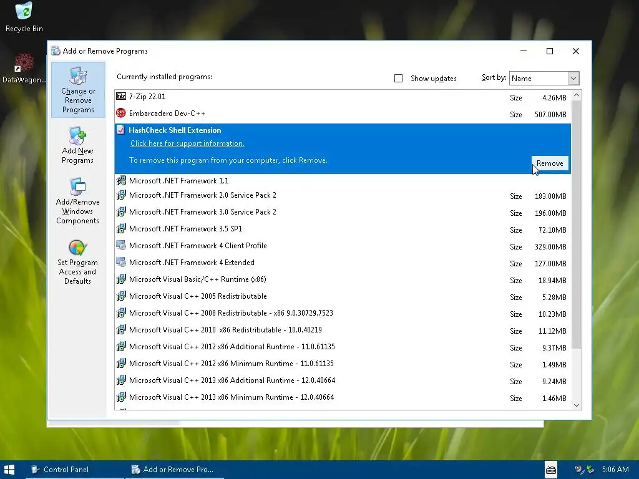Enable the Show updates checkbox
This screenshot has width=639, height=479.
click(x=399, y=78)
